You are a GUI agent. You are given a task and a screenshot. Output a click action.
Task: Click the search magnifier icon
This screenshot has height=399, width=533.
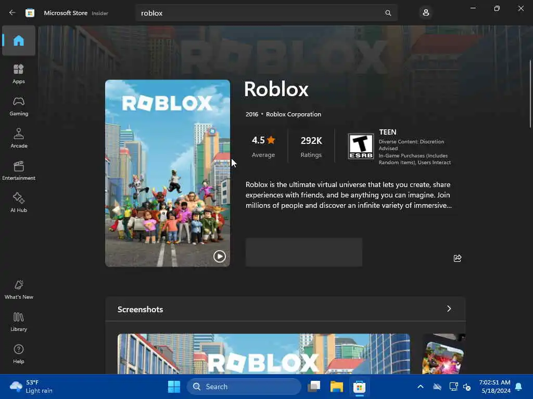pyautogui.click(x=388, y=13)
